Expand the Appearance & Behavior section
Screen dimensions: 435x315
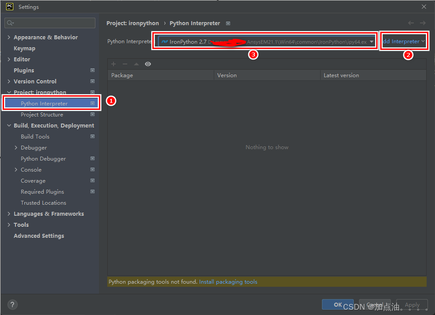(x=9, y=37)
